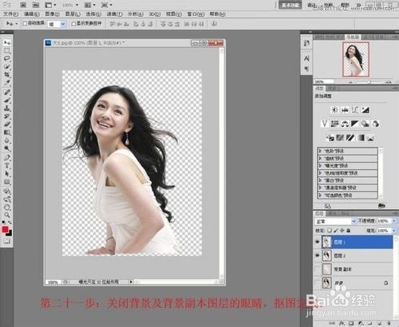Show the 背景 layer eye

(x=317, y=282)
